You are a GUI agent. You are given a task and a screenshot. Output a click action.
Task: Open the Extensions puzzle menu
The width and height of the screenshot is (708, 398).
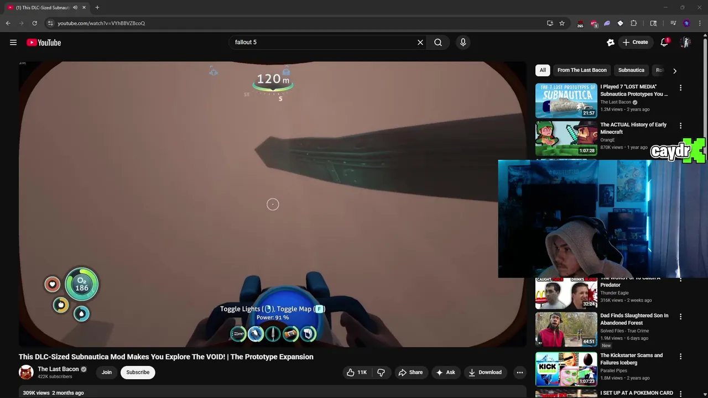coord(634,23)
